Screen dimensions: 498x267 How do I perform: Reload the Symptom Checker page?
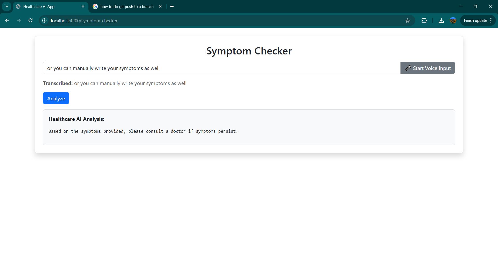[31, 20]
